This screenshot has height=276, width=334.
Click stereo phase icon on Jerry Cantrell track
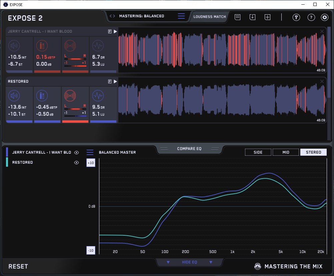70,46
